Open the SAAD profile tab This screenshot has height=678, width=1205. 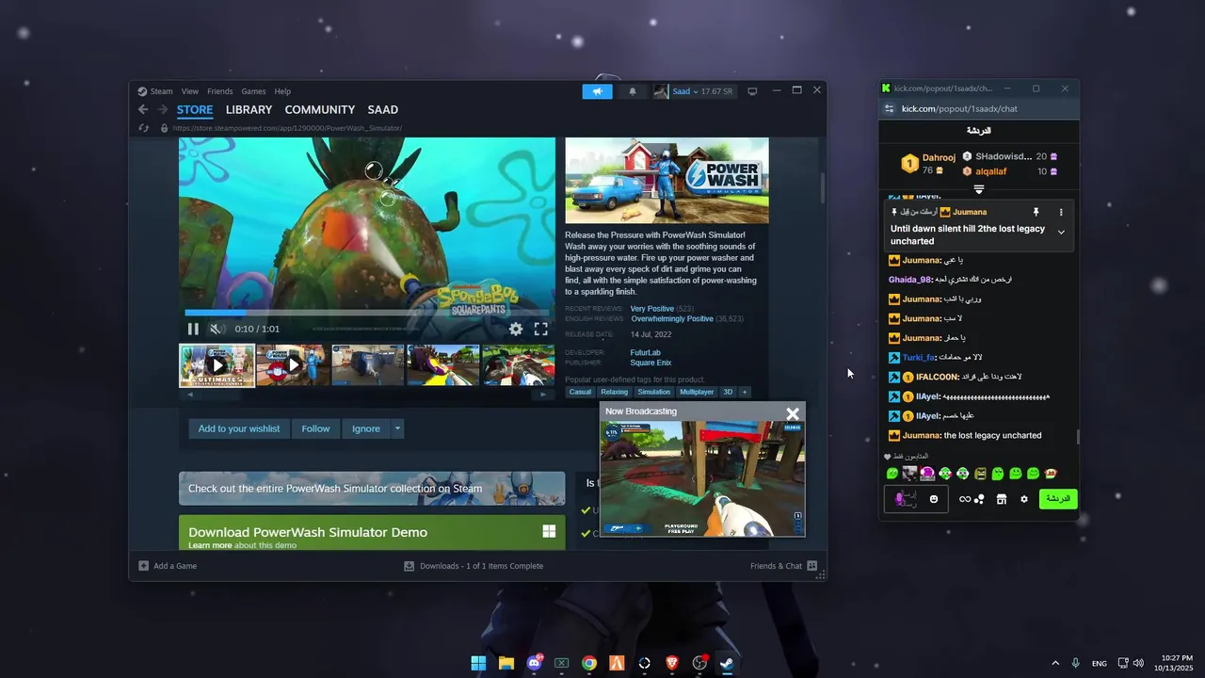pyautogui.click(x=383, y=110)
